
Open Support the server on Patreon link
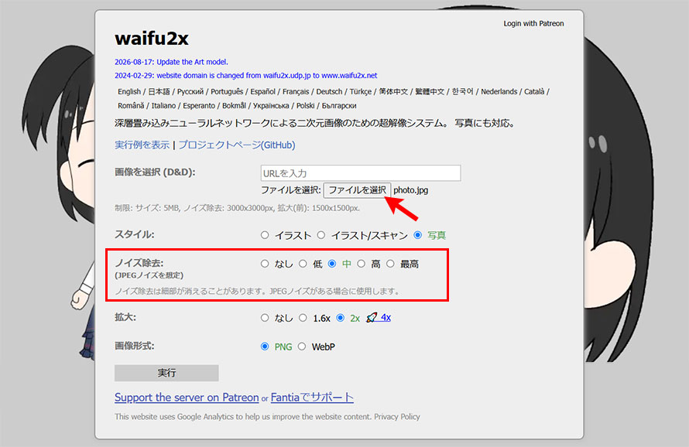[187, 398]
